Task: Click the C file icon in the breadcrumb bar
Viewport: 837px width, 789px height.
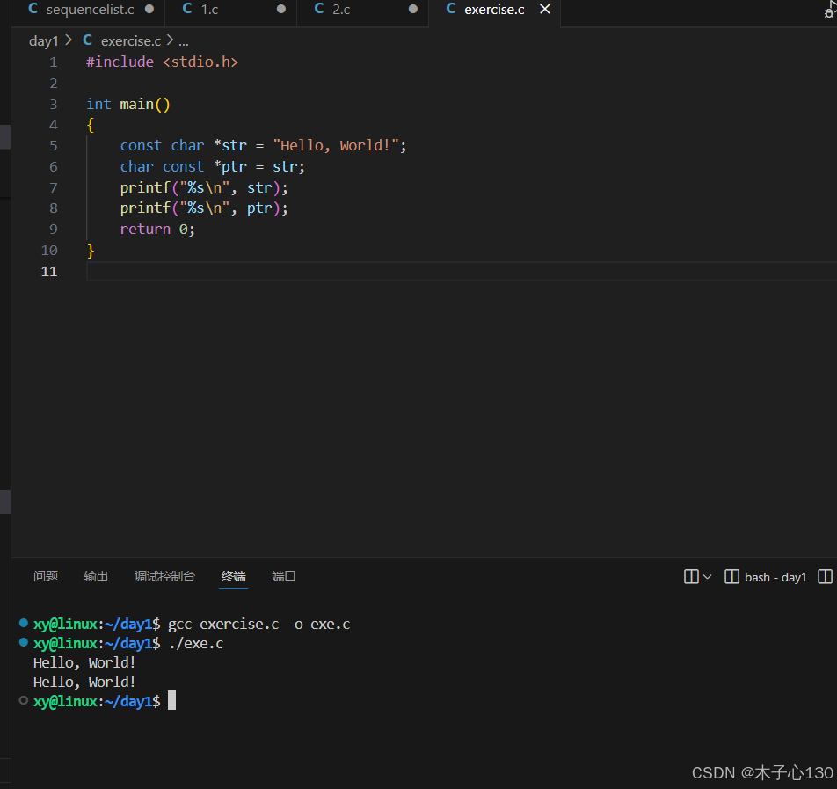Action: (x=87, y=40)
